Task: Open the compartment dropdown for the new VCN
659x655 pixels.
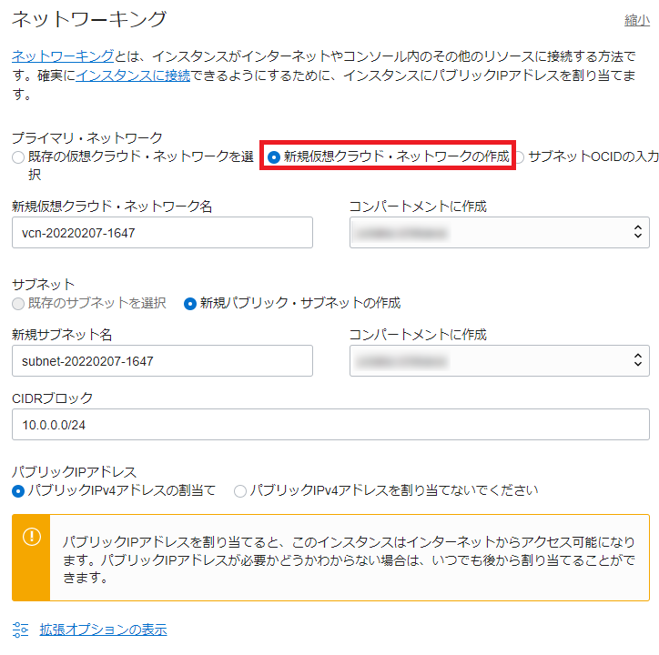Action: (x=499, y=233)
